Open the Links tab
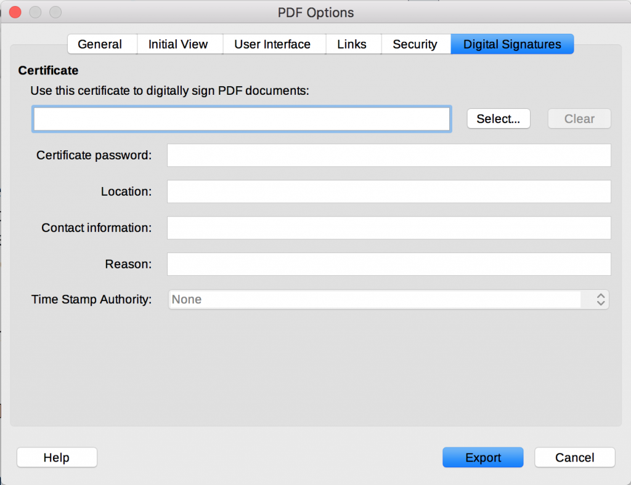This screenshot has height=485, width=631. (352, 44)
